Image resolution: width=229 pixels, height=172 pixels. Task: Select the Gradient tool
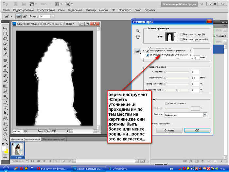coord(5,86)
